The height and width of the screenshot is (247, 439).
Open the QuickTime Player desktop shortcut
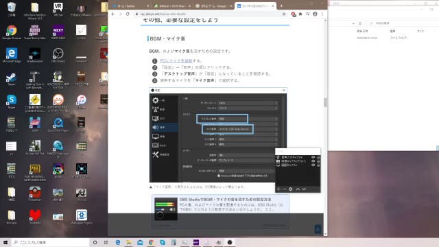point(58,125)
